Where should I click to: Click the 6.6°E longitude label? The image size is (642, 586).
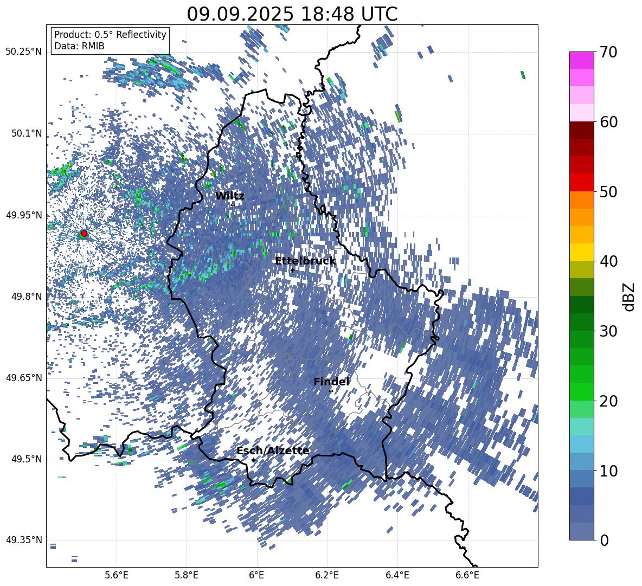pos(467,575)
